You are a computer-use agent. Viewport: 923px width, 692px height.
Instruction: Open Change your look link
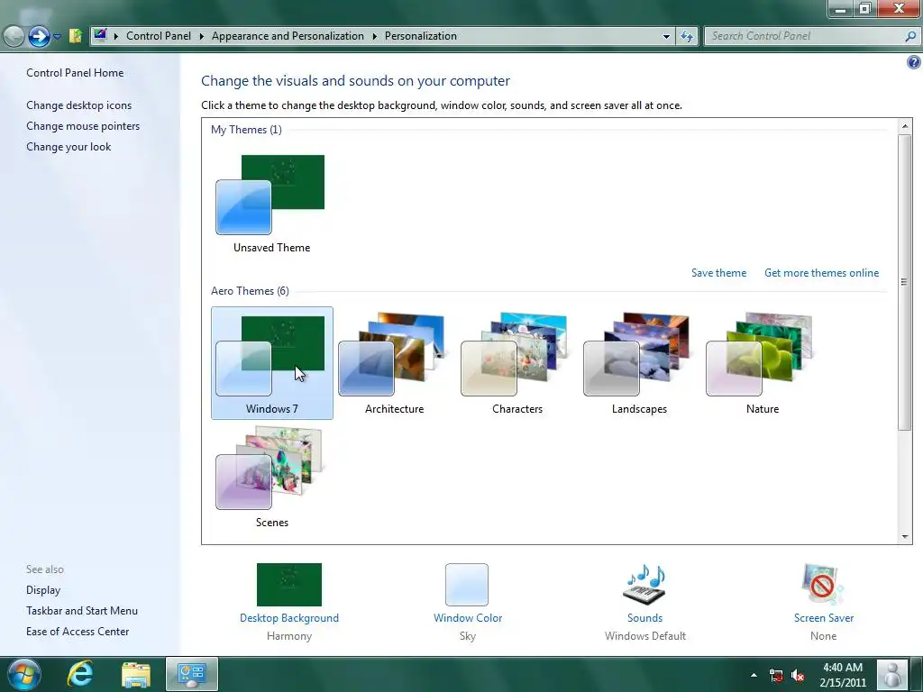coord(69,147)
